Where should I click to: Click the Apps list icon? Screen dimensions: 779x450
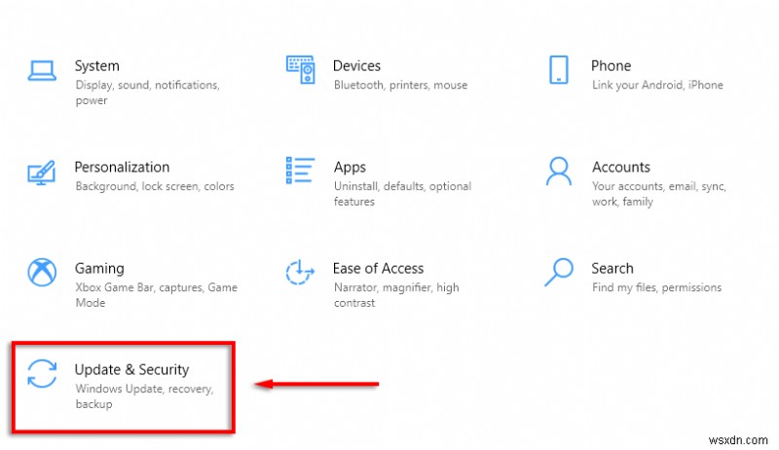pos(301,170)
